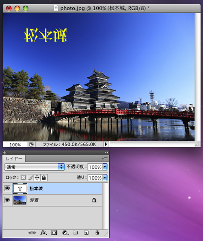
Task: Create a new layer
Action: [86, 233]
